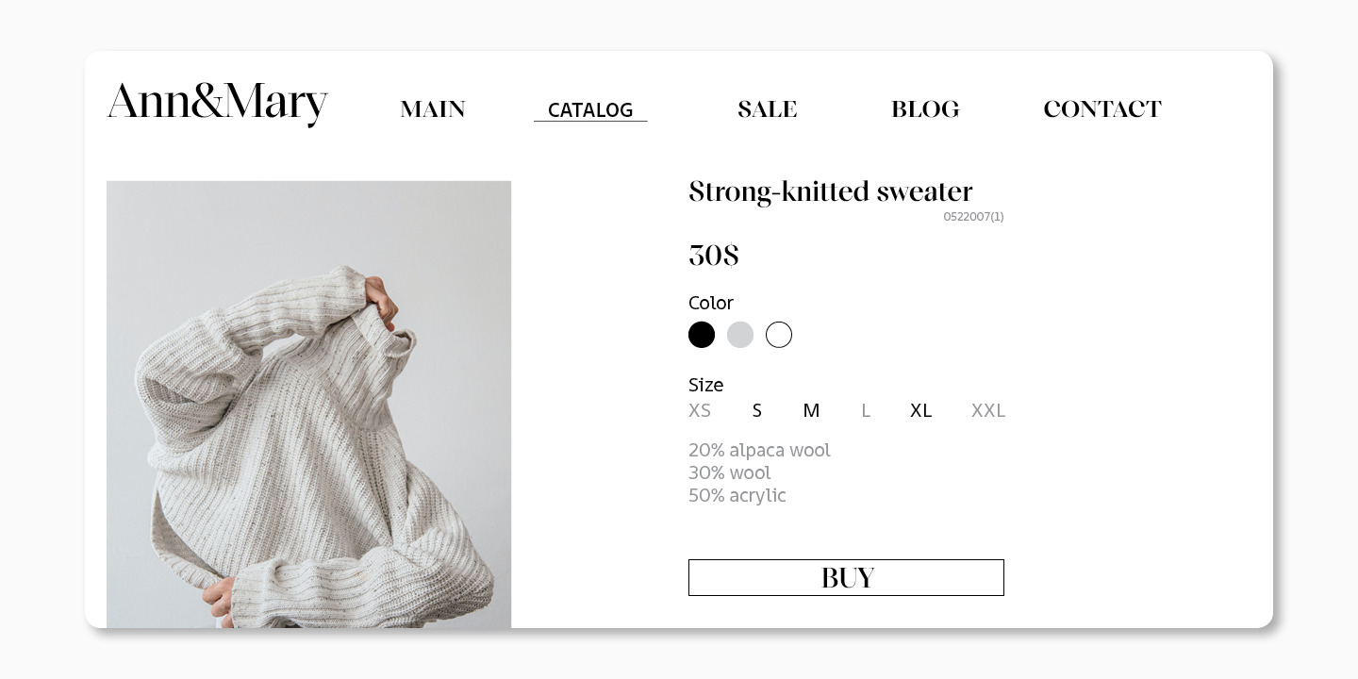The height and width of the screenshot is (679, 1358).
Task: Click the Strong-knitted sweater title
Action: pyautogui.click(x=830, y=191)
